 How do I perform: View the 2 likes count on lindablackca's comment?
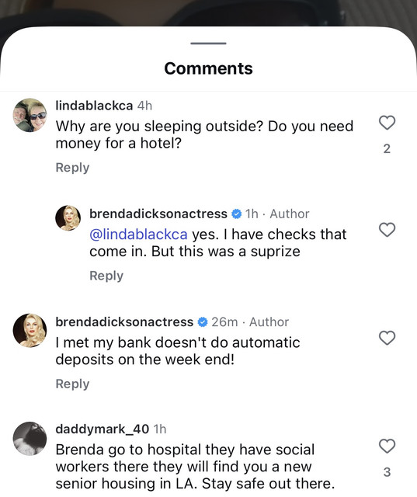click(387, 148)
